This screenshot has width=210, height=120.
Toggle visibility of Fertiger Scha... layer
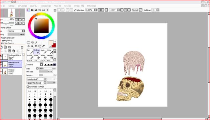click(x=1, y=63)
